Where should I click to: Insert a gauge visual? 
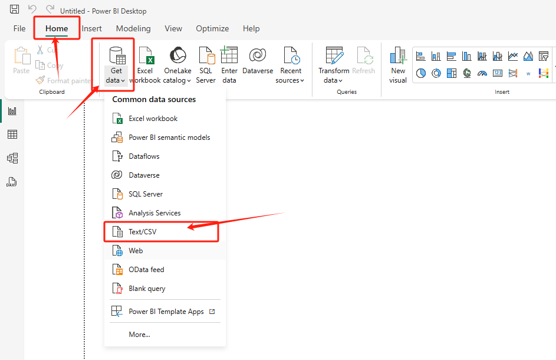click(x=482, y=74)
